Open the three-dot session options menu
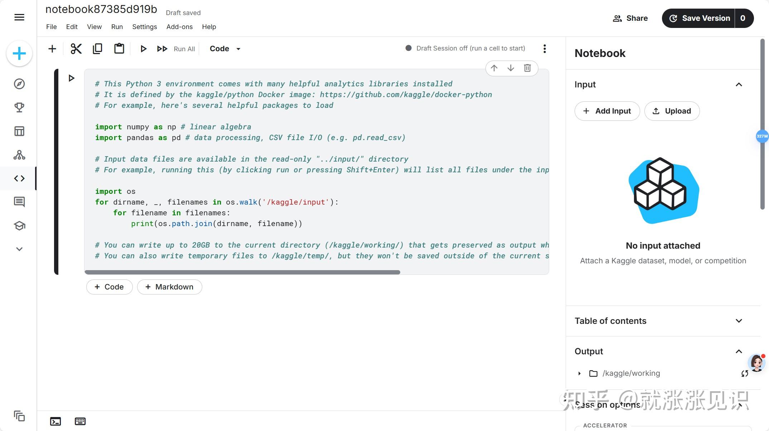The width and height of the screenshot is (769, 431). point(545,49)
